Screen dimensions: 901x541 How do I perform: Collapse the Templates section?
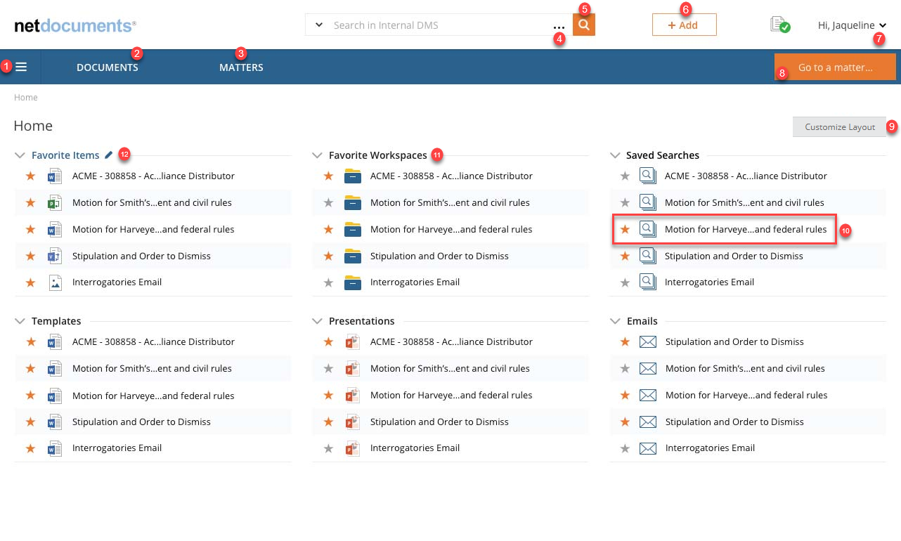[x=20, y=320]
